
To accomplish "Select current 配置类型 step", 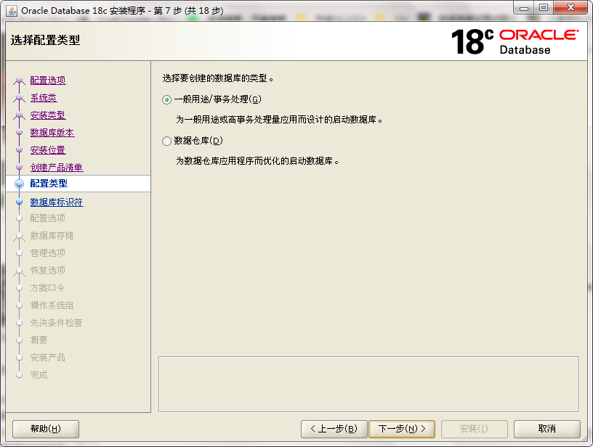I will (49, 184).
